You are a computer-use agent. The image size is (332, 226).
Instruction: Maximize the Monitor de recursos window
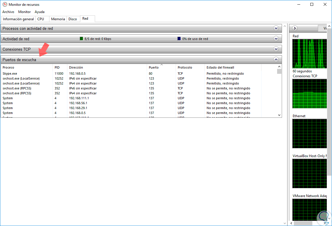coord(312,4)
